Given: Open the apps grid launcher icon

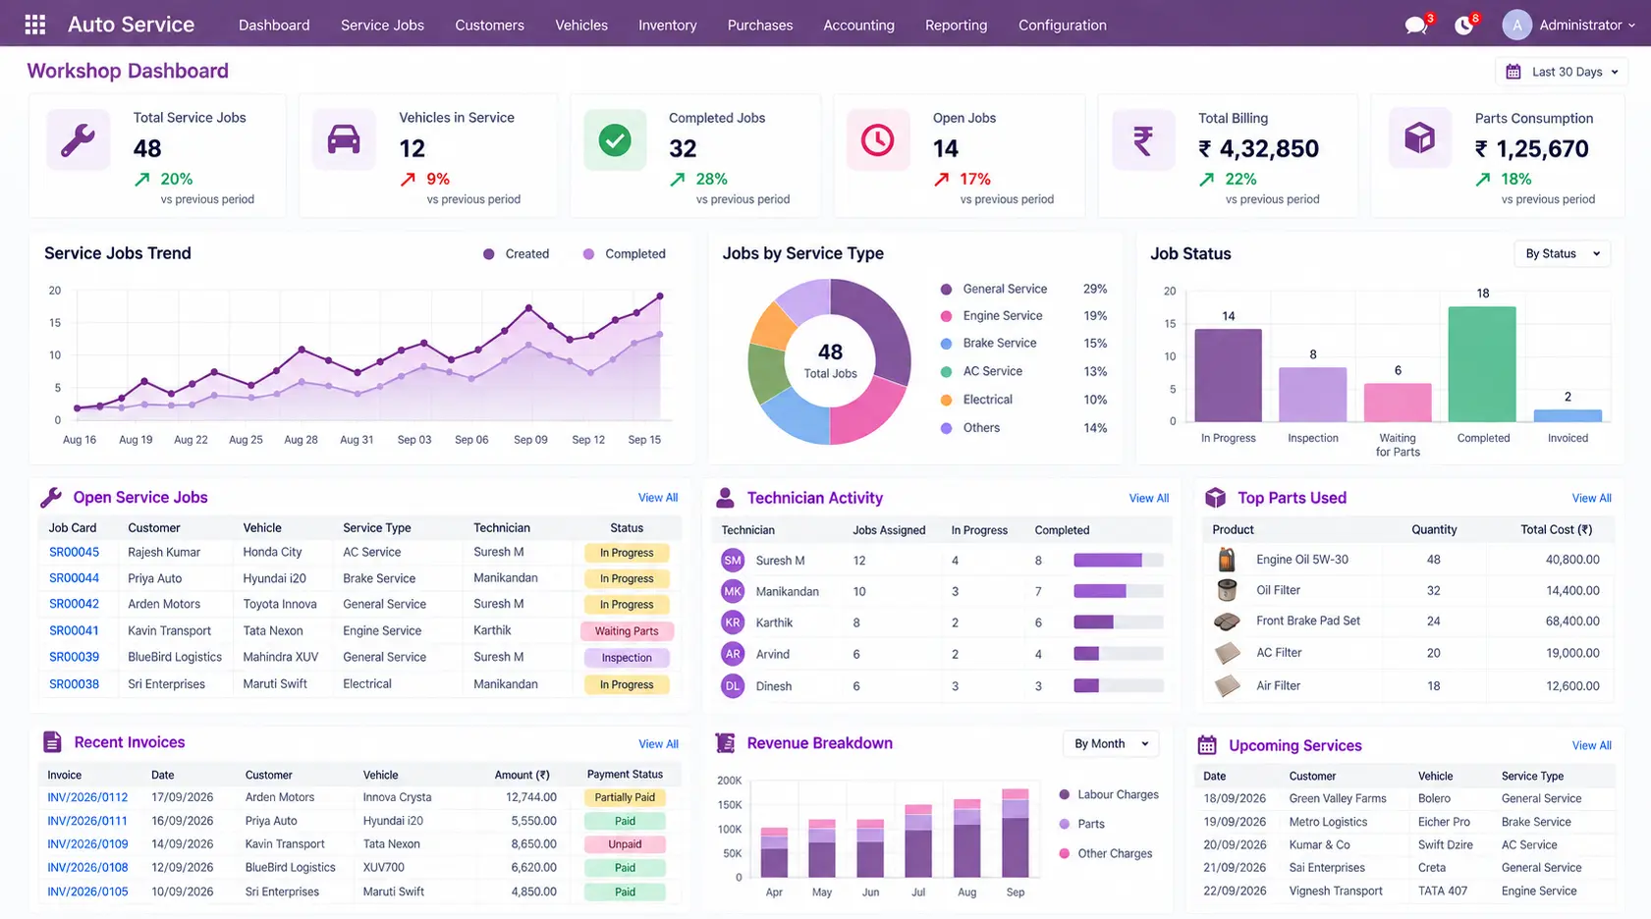Looking at the screenshot, I should pos(35,25).
